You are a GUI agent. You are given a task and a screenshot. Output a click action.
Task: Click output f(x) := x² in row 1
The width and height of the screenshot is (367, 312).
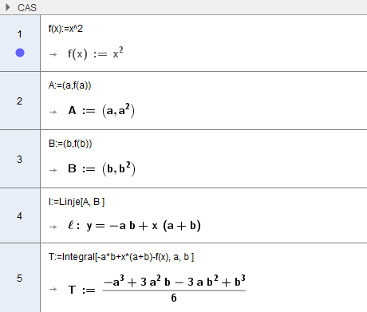95,53
